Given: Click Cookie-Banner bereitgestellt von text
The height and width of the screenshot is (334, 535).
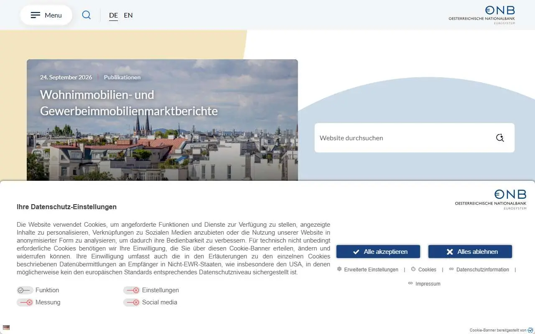Looking at the screenshot, I should [498, 330].
